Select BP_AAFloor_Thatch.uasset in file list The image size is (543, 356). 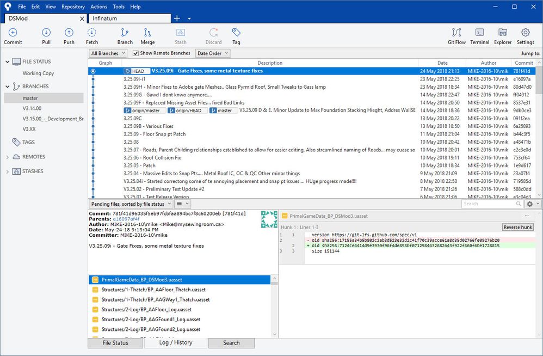(180, 290)
